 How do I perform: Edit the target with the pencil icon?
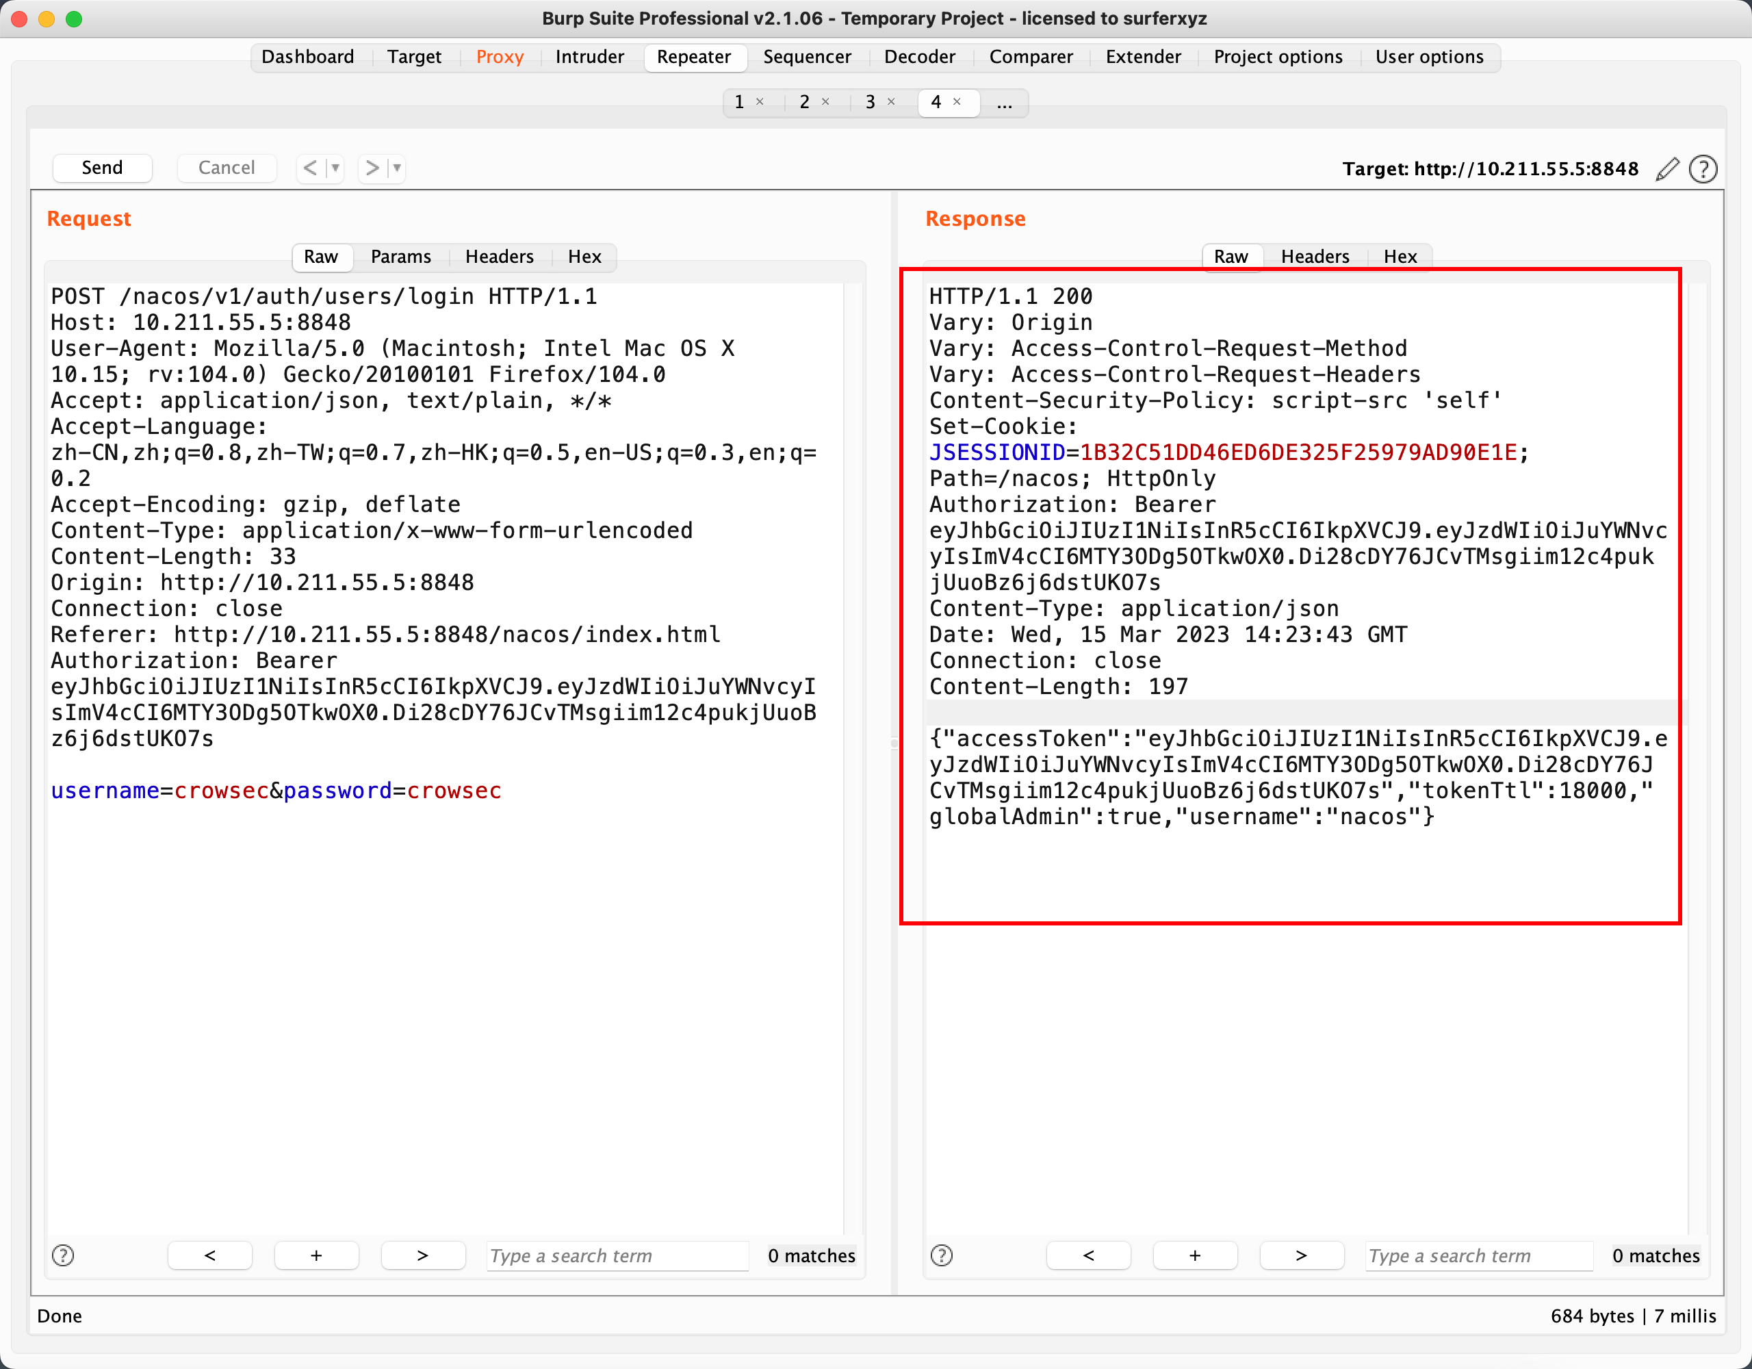tap(1667, 168)
